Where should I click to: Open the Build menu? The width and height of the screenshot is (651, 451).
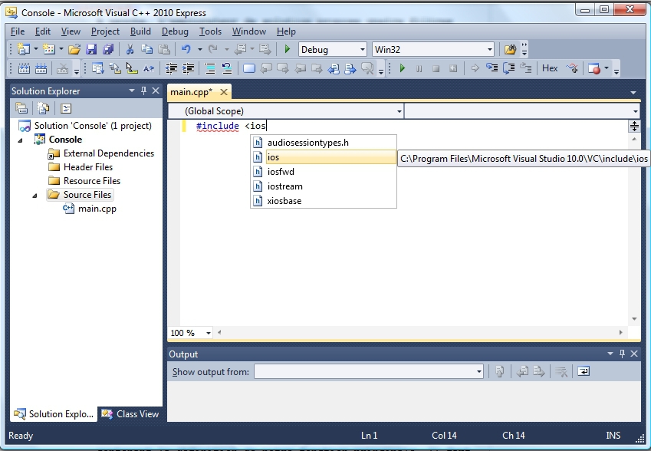point(140,31)
